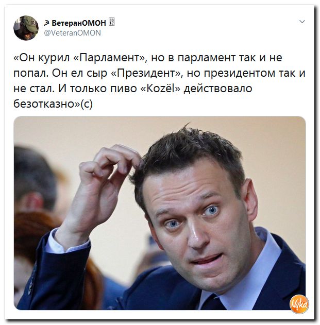
Task: Click the word безотказно in the tweet
Action: pos(45,104)
